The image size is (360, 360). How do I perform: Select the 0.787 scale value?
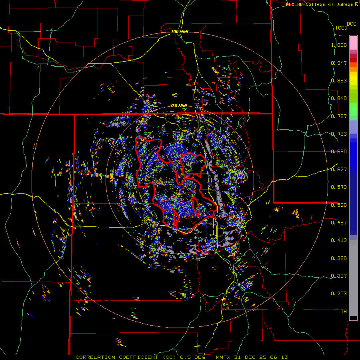click(339, 116)
